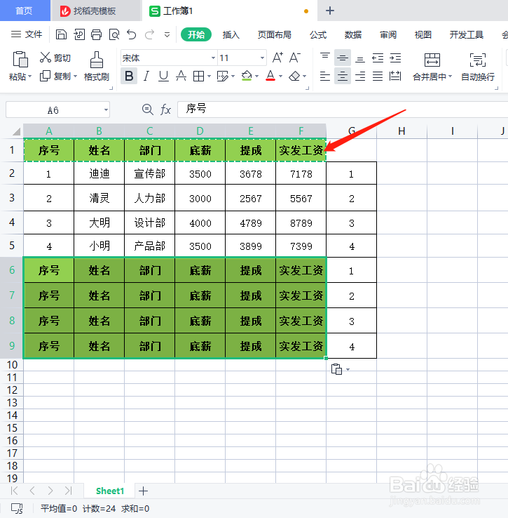Image resolution: width=508 pixels, height=518 pixels.
Task: Click the Save As icon in toolbar
Action: pyautogui.click(x=79, y=34)
